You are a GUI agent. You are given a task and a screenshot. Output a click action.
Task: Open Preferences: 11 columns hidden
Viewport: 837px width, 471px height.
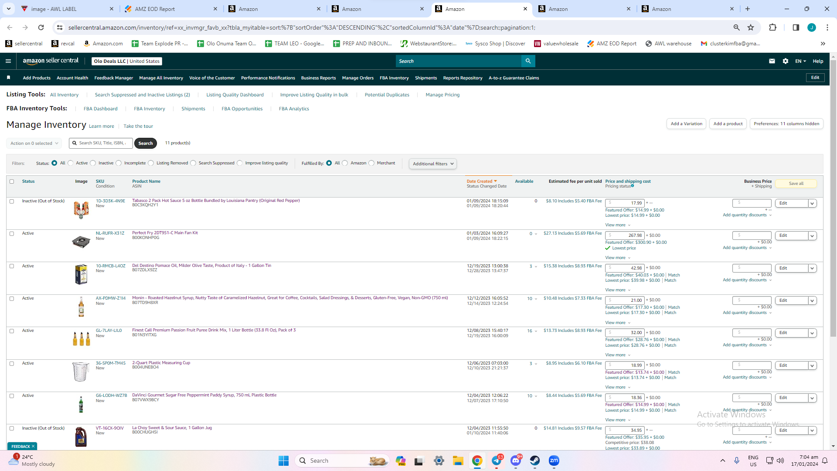pyautogui.click(x=786, y=124)
